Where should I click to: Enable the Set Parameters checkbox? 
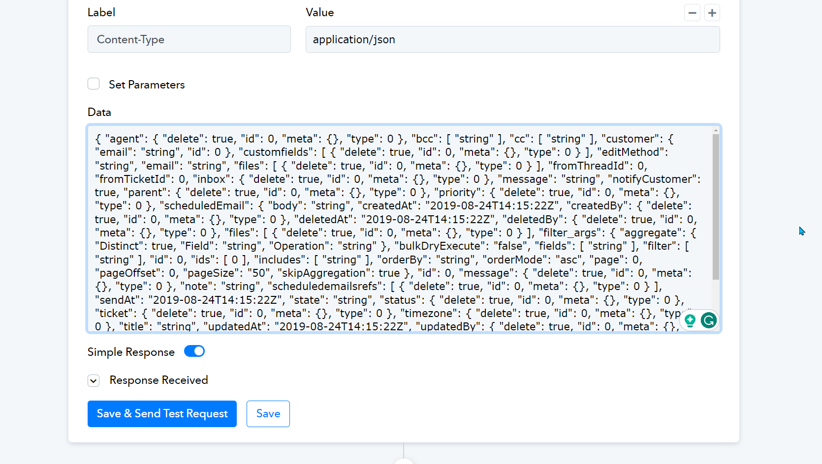(94, 84)
